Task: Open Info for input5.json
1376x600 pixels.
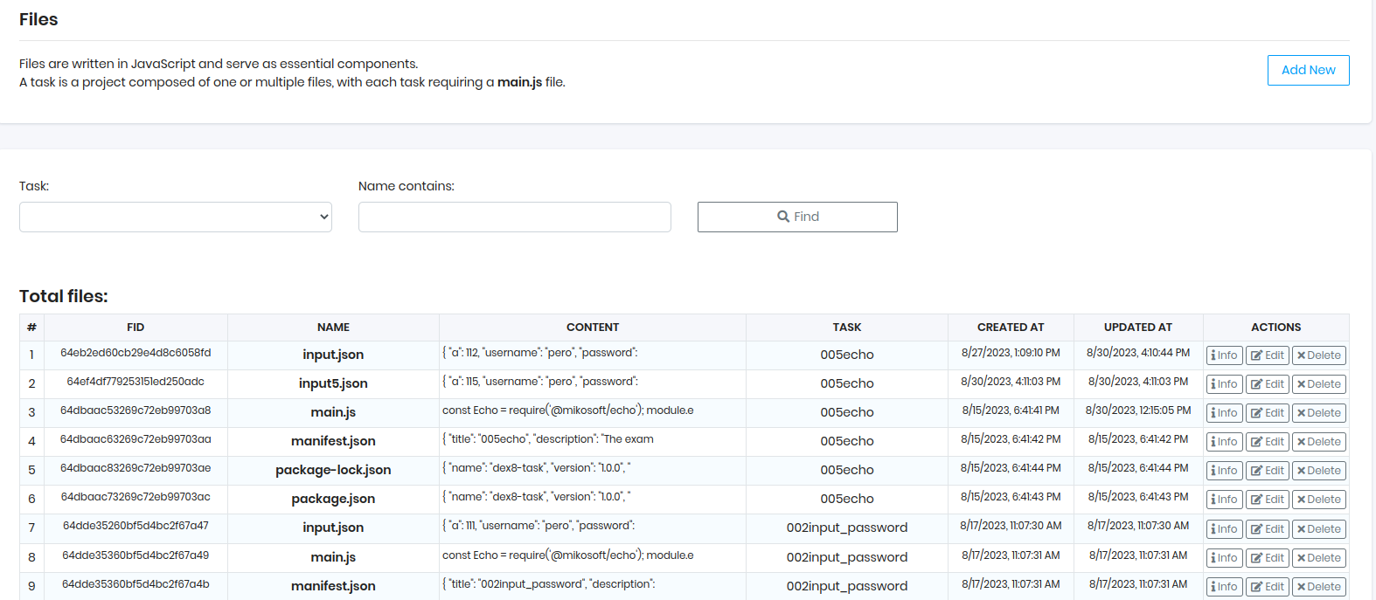Action: (1224, 384)
